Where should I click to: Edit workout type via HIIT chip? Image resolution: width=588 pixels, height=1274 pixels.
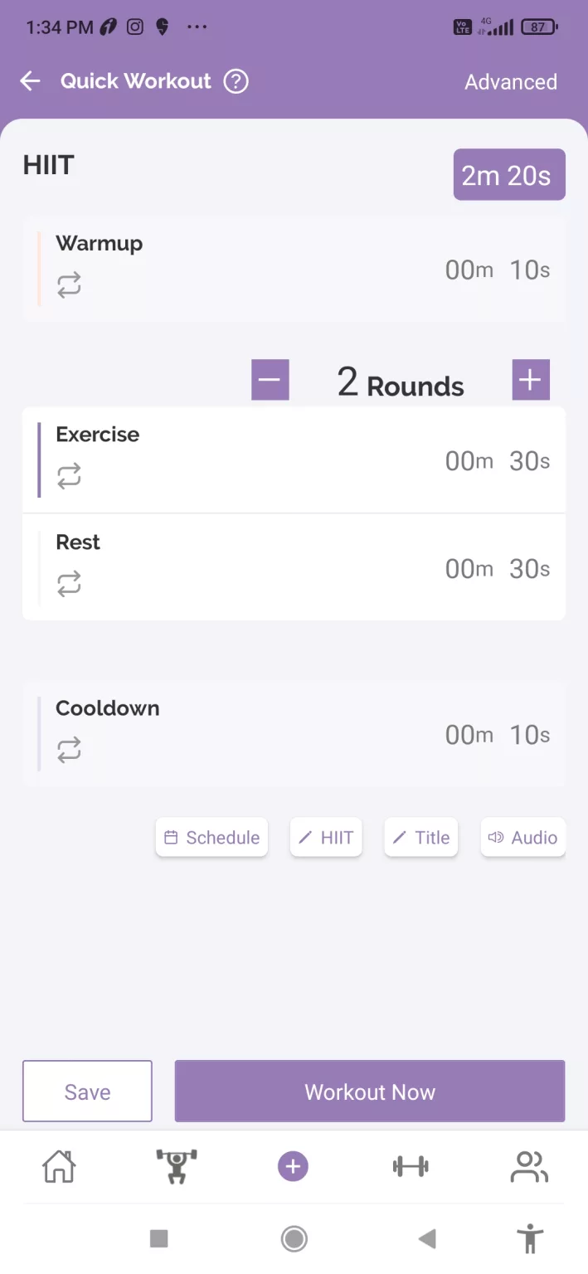click(x=326, y=838)
